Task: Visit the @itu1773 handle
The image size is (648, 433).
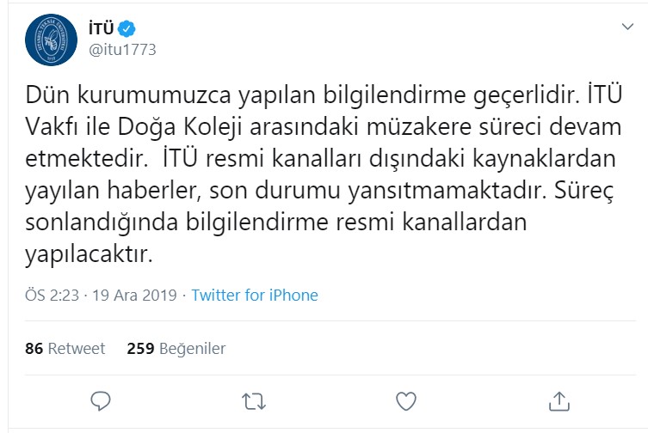Action: coord(122,48)
